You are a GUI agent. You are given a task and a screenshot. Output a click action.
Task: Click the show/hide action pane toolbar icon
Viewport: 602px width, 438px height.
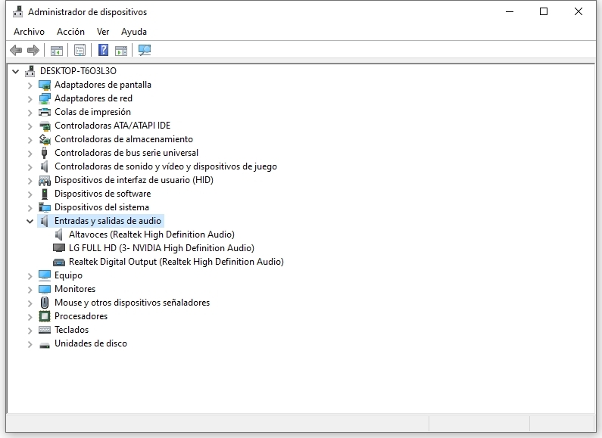coord(121,50)
